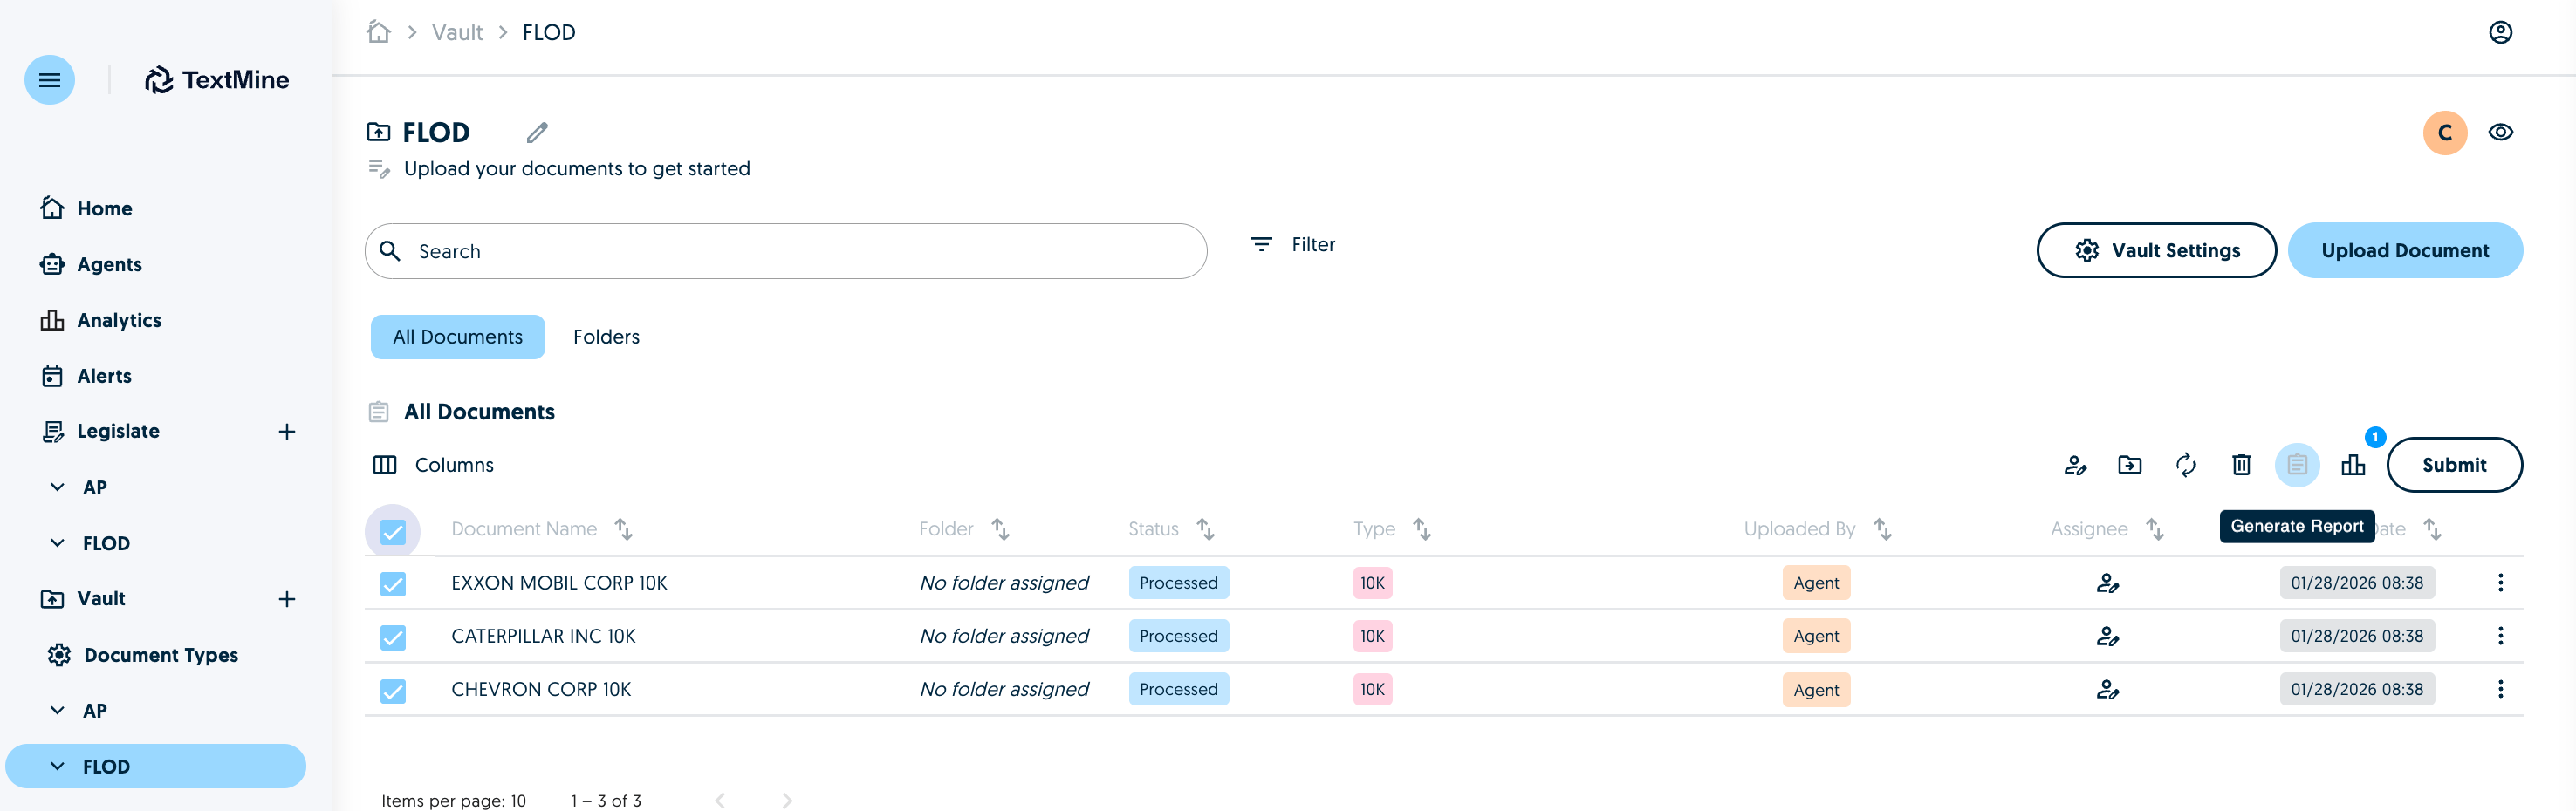Viewport: 2576px width, 811px height.
Task: Toggle the select-all documents checkbox
Action: tap(393, 531)
